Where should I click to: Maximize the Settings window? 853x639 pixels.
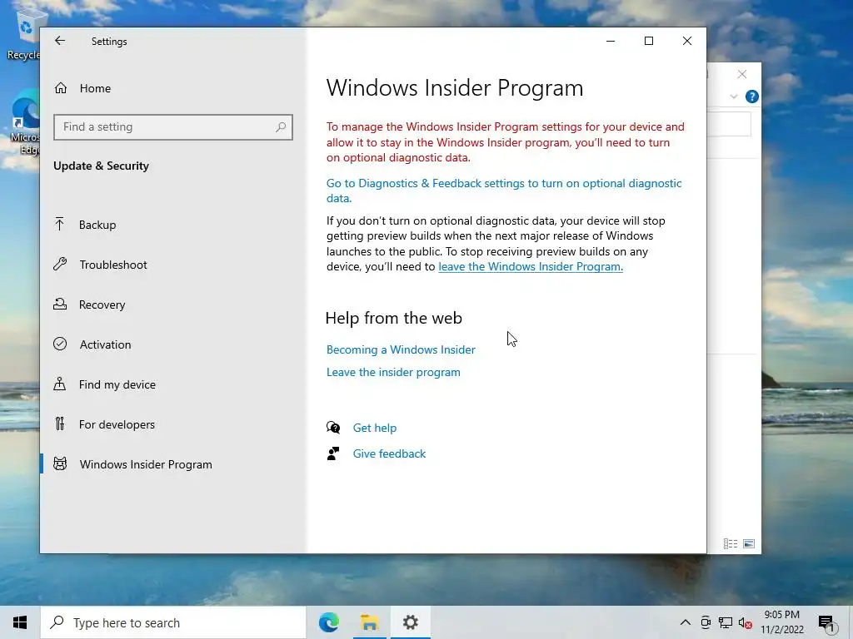(x=648, y=41)
